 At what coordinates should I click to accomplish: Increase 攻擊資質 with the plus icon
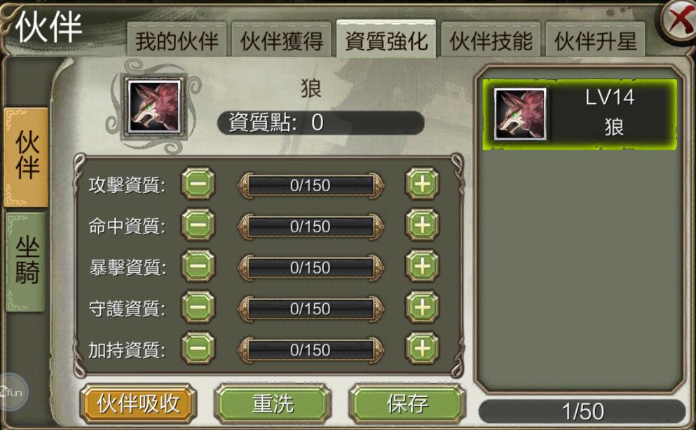point(422,184)
